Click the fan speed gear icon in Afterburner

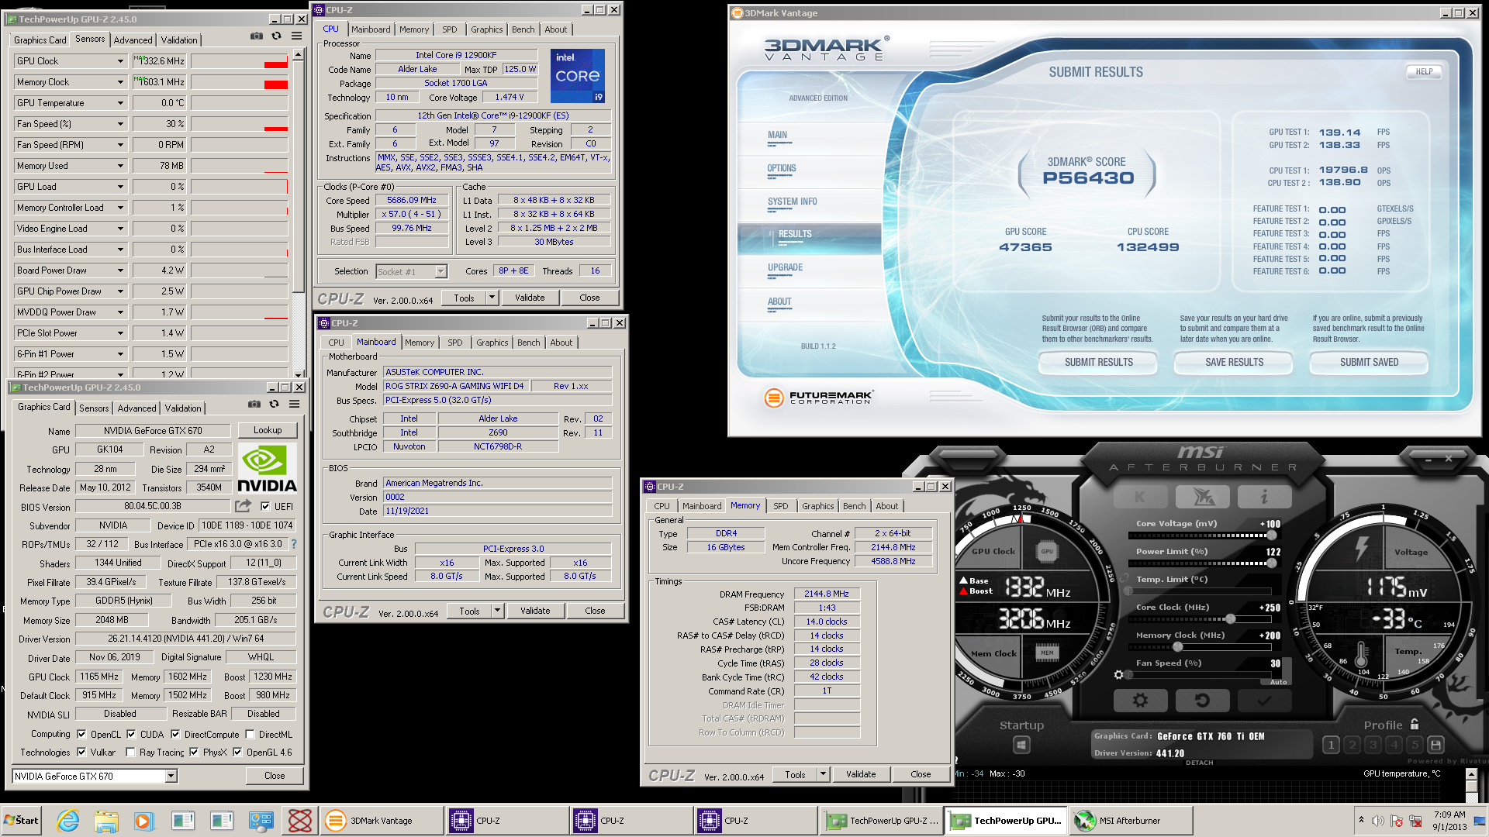click(1118, 674)
